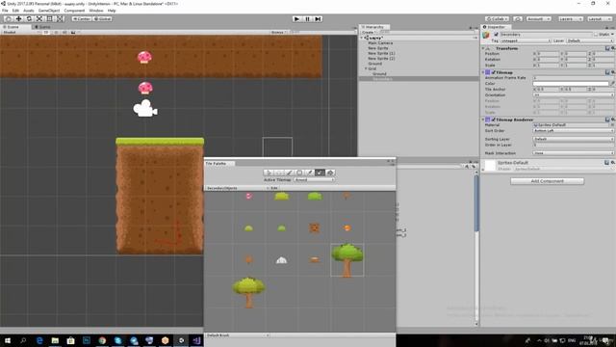Screen dimensions: 616x347
Task: Toggle 2D view mode in Scene toolbar
Action: (x=46, y=32)
